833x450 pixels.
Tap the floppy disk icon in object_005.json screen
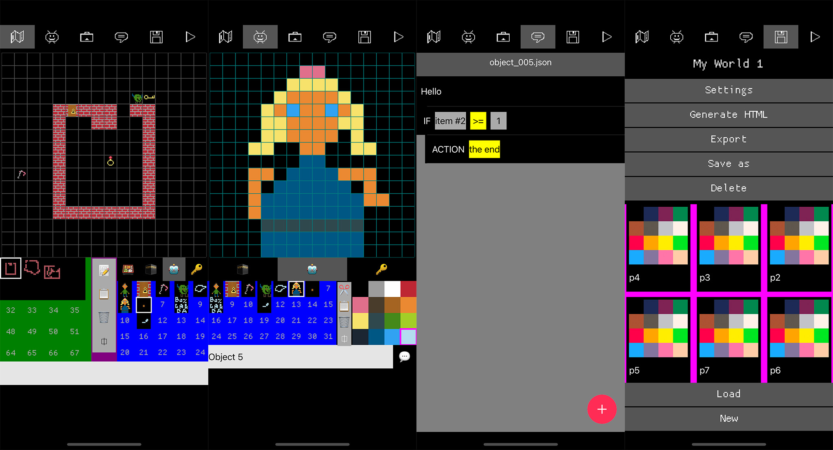(573, 37)
